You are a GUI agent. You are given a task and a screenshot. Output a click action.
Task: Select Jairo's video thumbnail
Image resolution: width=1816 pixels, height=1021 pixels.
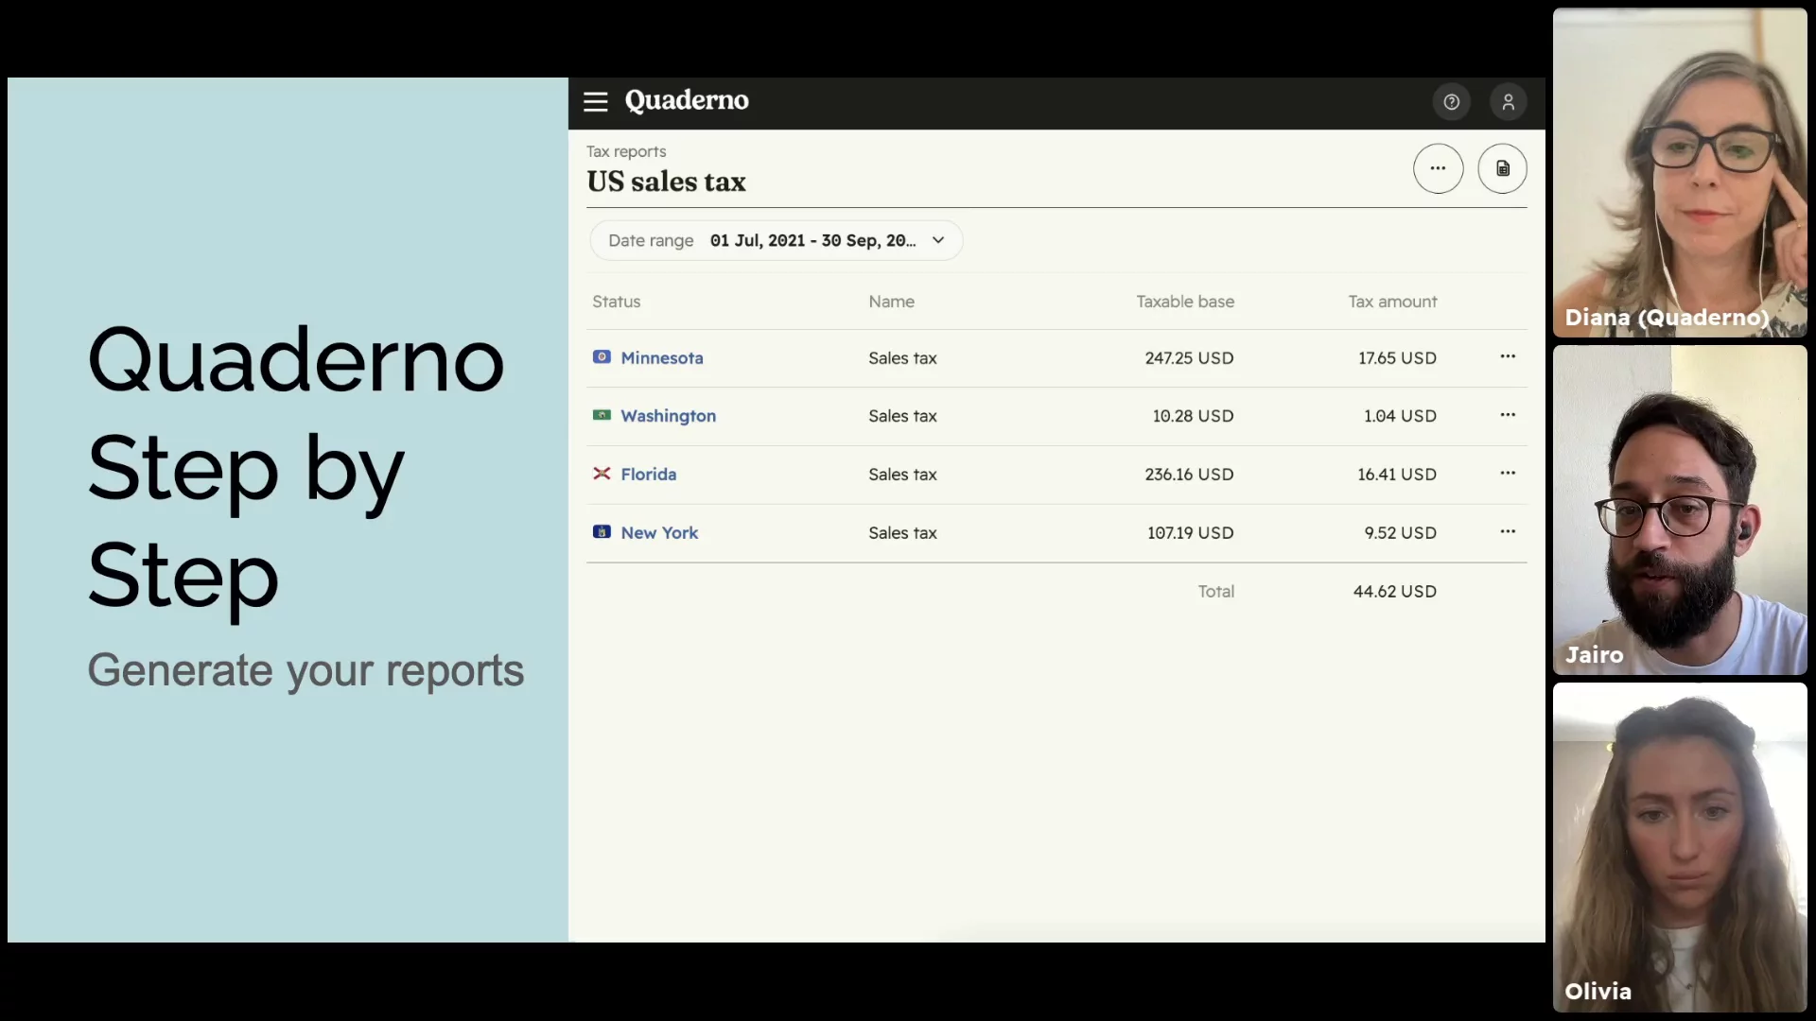pos(1680,510)
